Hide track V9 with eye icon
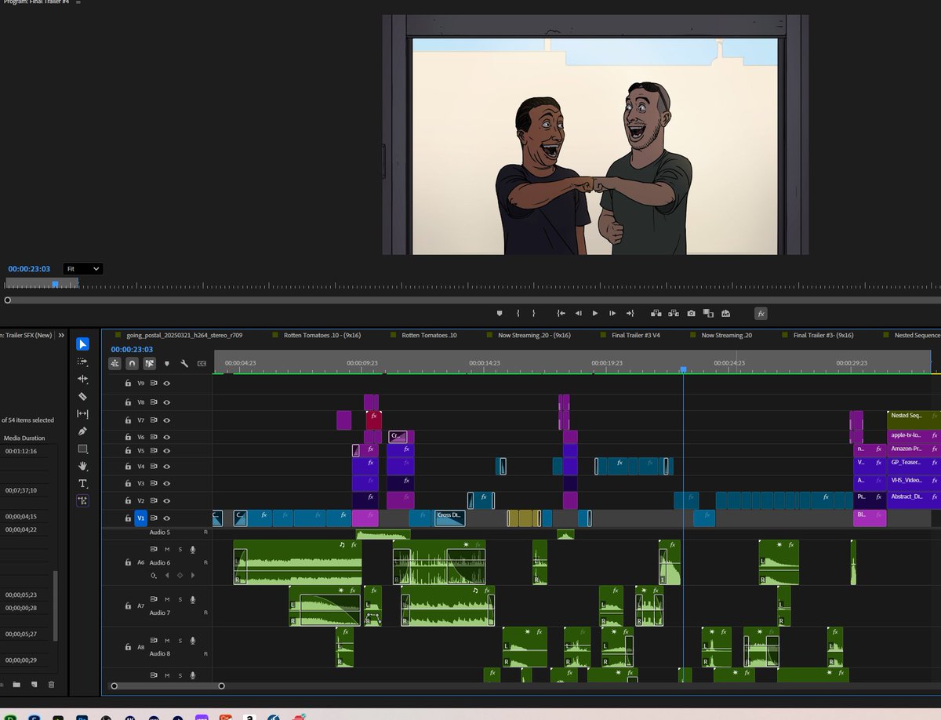Viewport: 941px width, 720px height. (x=167, y=384)
